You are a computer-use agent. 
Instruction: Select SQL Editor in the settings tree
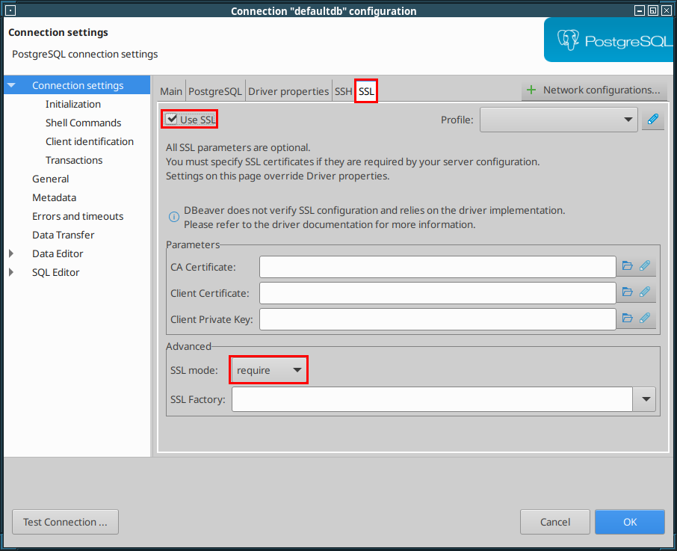[56, 272]
